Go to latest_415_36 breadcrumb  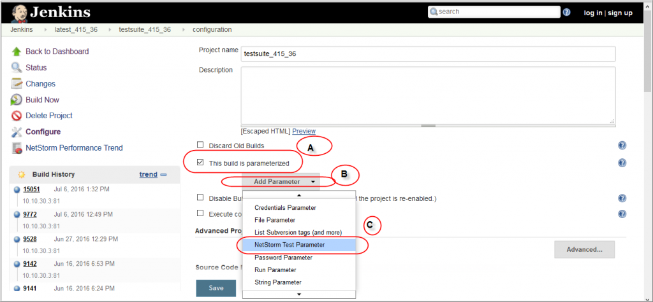[x=75, y=30]
